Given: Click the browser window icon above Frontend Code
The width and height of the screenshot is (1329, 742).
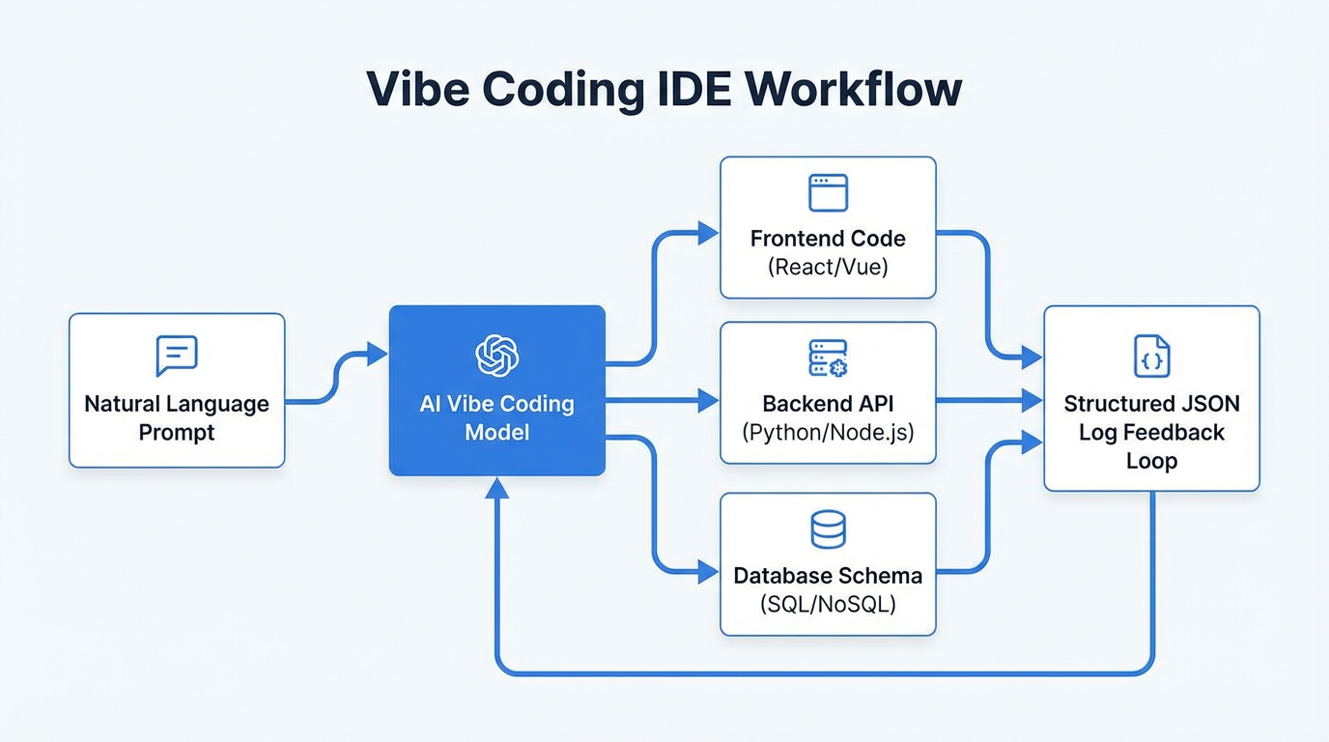Looking at the screenshot, I should tap(827, 190).
